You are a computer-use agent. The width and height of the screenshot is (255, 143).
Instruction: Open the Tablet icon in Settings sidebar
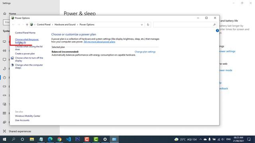pyautogui.click(x=4, y=104)
